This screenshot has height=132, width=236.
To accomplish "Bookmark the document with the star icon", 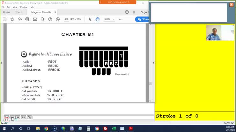I will [x=12, y=19].
